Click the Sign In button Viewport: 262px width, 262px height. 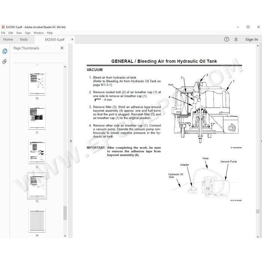[252, 39]
